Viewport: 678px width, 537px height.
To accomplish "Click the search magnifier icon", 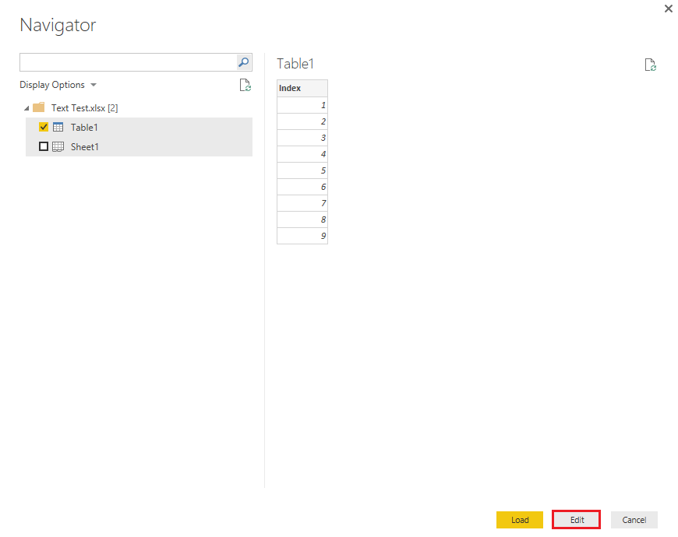I will click(x=244, y=62).
